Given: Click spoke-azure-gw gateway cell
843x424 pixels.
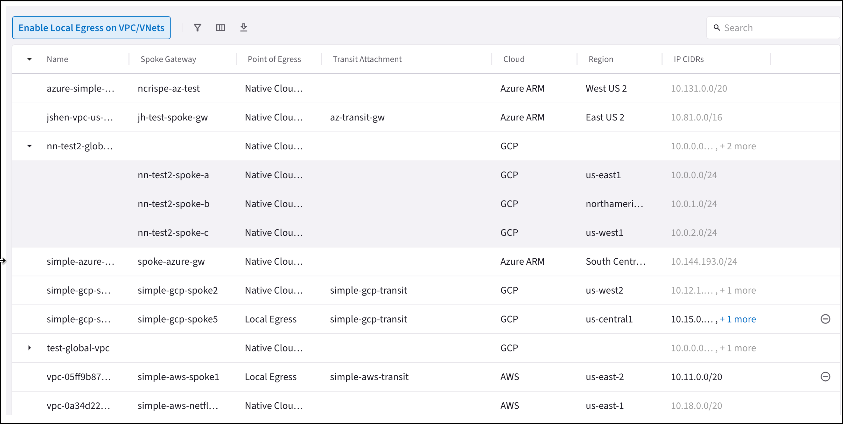Looking at the screenshot, I should coord(171,261).
